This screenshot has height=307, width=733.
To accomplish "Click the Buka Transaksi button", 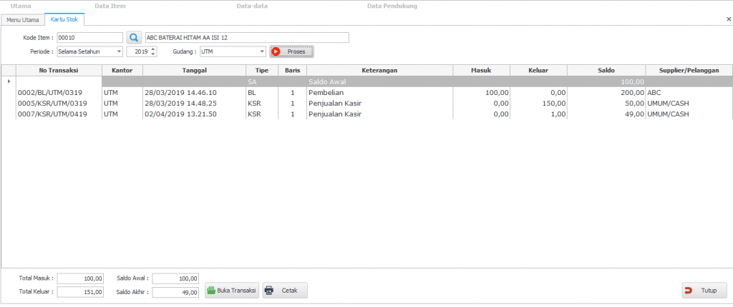I will [x=232, y=291].
